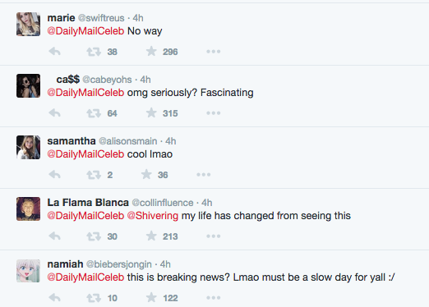This screenshot has height=307, width=429.
Task: Favorite the tweet from @swiftreus
Action: coord(151,51)
